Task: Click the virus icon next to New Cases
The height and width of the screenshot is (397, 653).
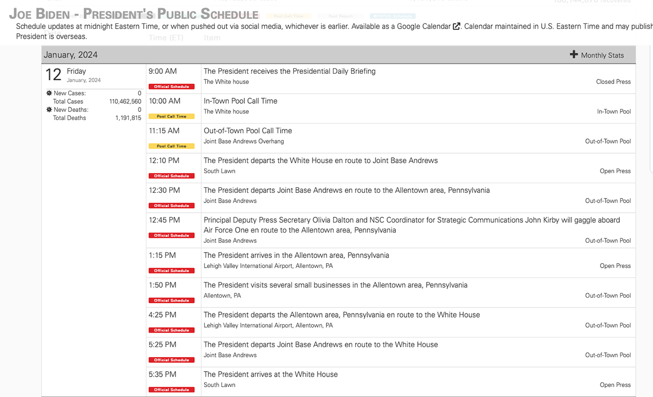Action: [x=49, y=93]
